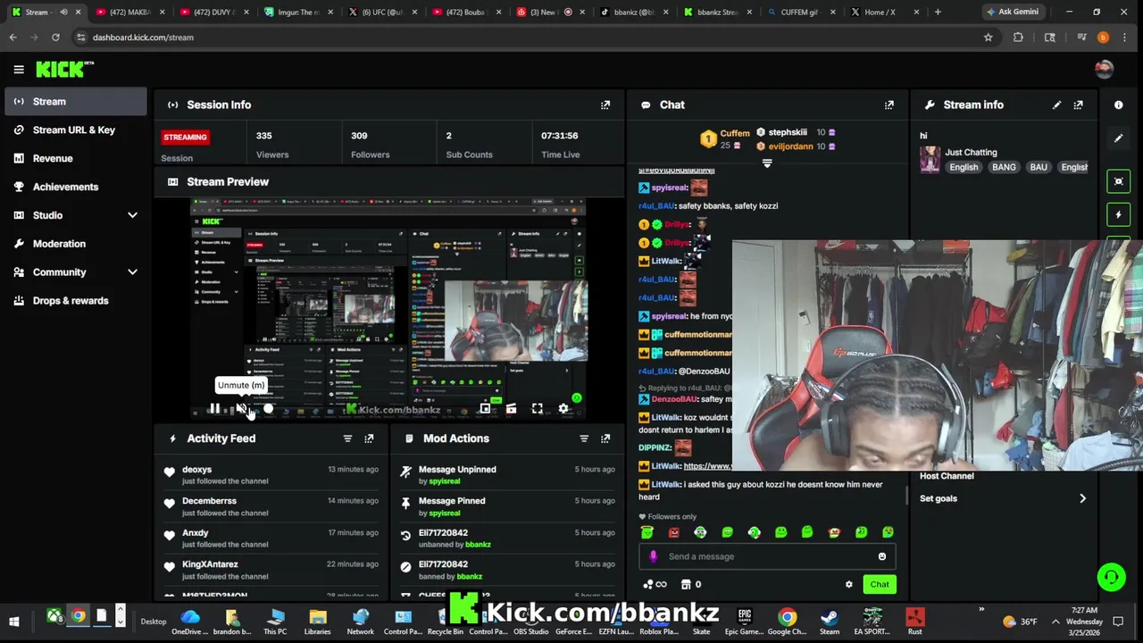Pop out the Stream info panel
Screen dimensions: 1143x643
point(1078,104)
